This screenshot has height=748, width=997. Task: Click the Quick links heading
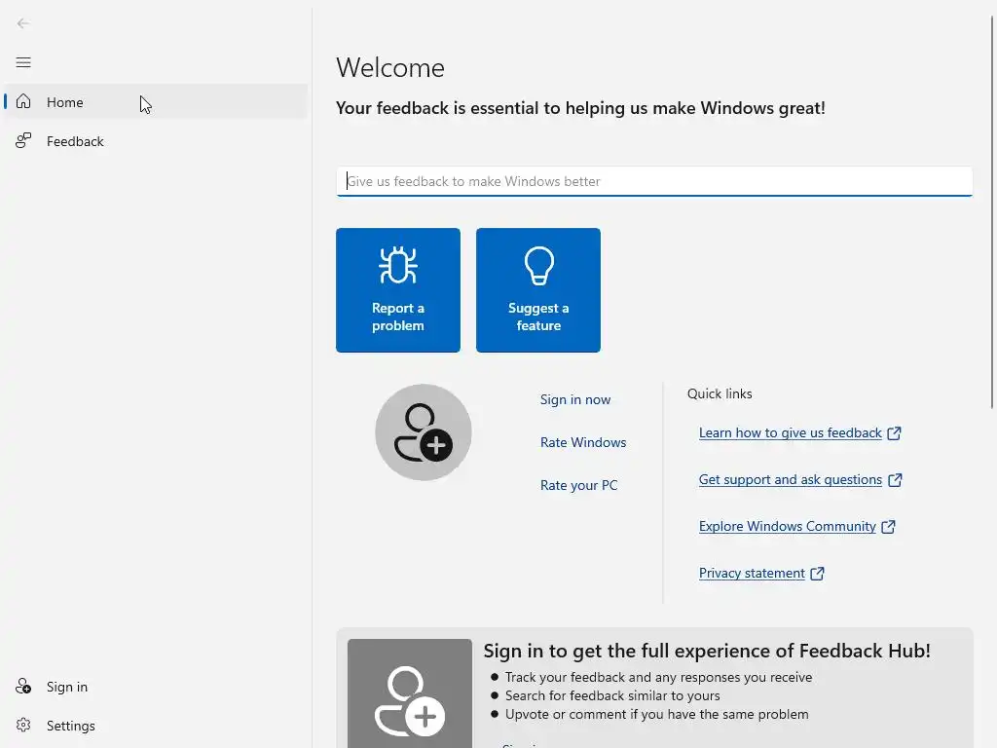point(720,393)
